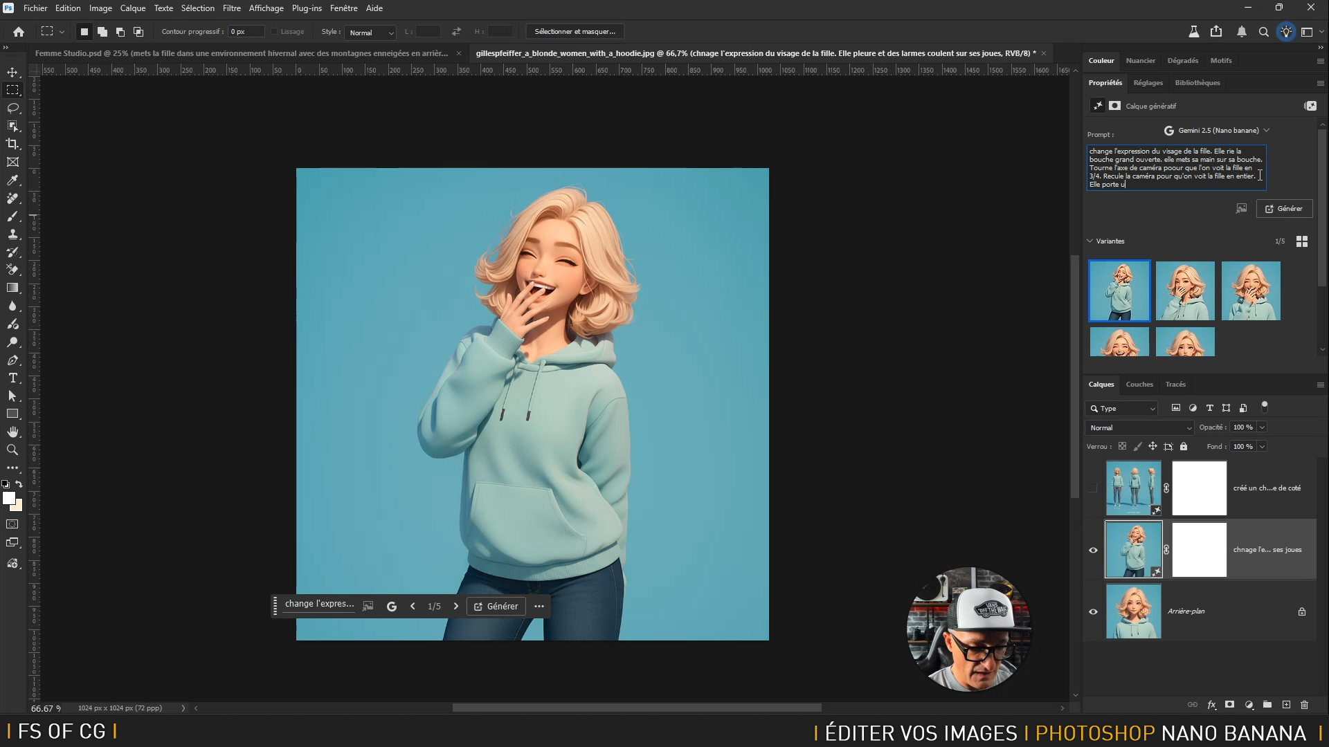
Task: Click Générer in the contextual task bar
Action: (496, 607)
